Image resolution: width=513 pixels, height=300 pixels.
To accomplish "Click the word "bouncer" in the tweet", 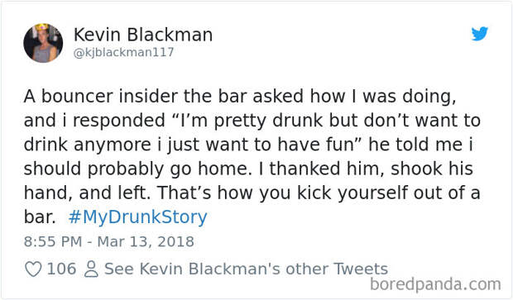I will [77, 97].
